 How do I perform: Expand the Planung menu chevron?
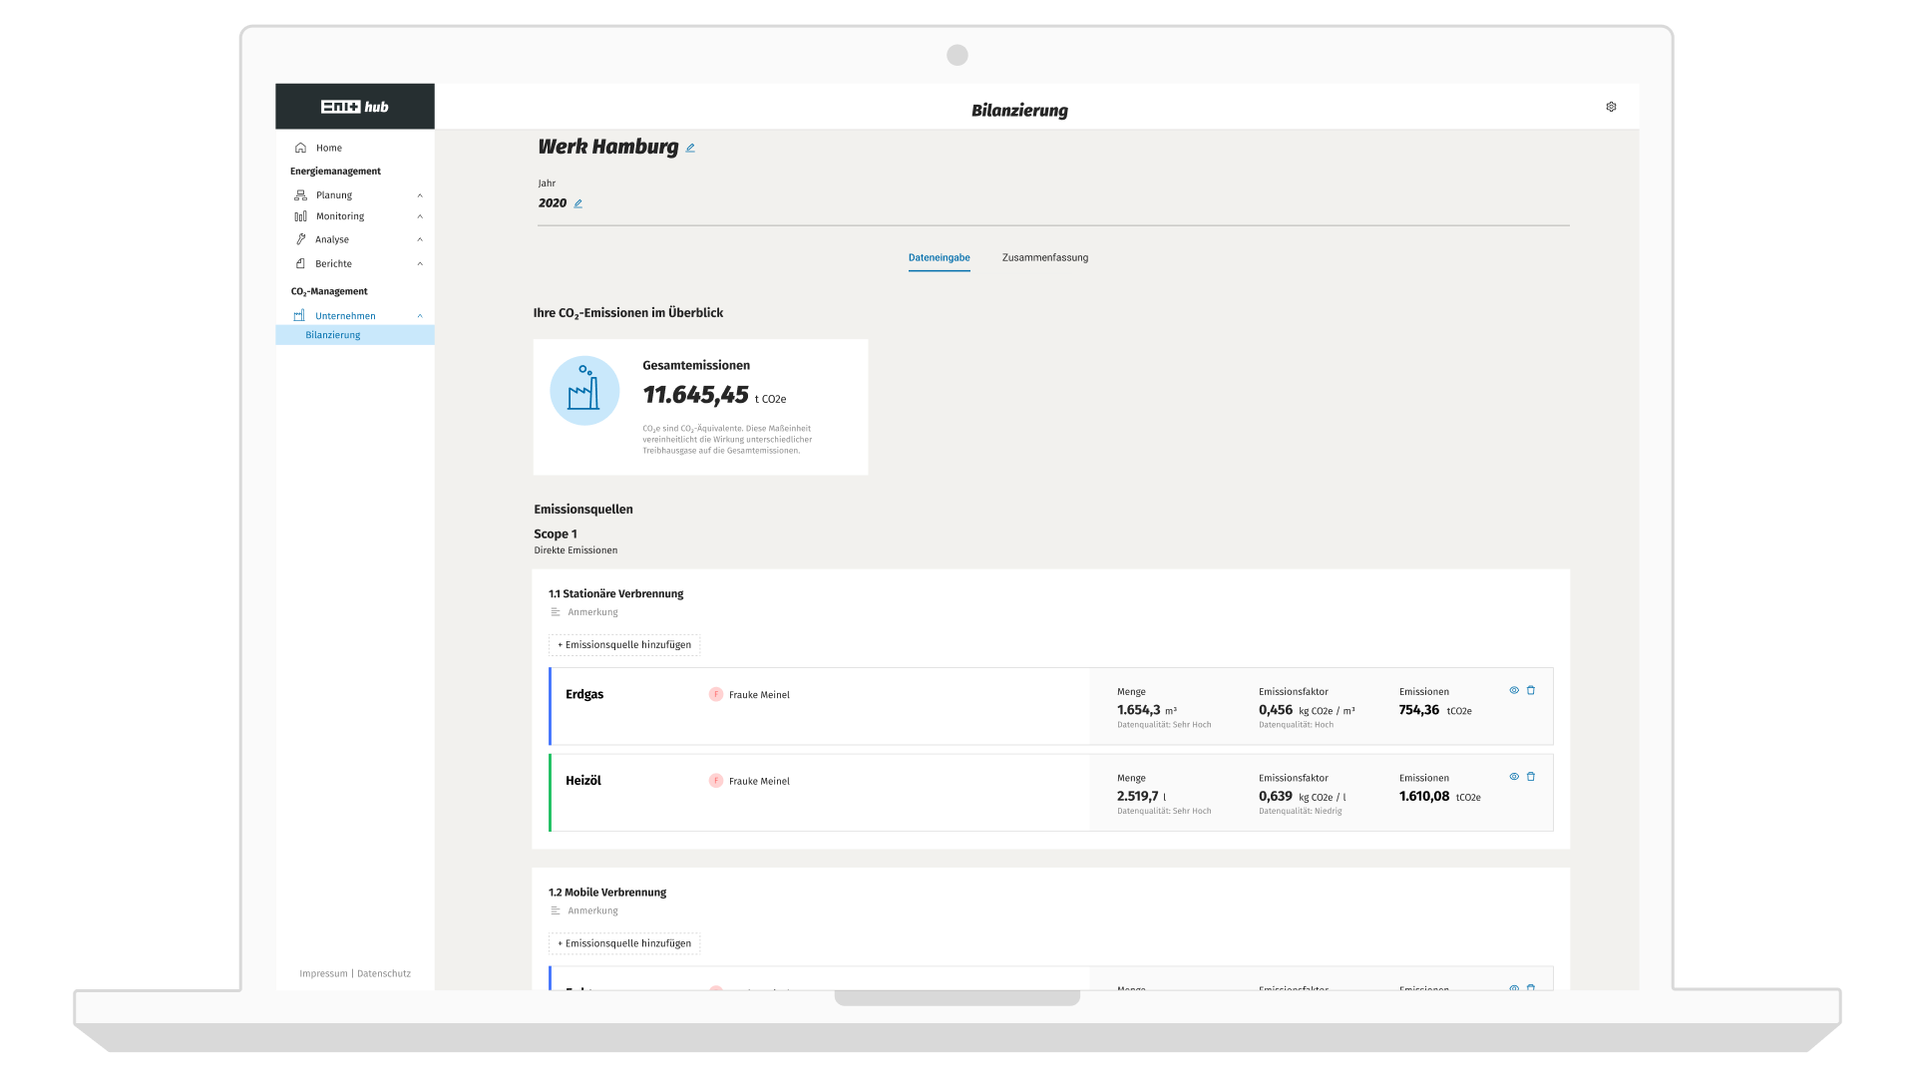click(420, 195)
